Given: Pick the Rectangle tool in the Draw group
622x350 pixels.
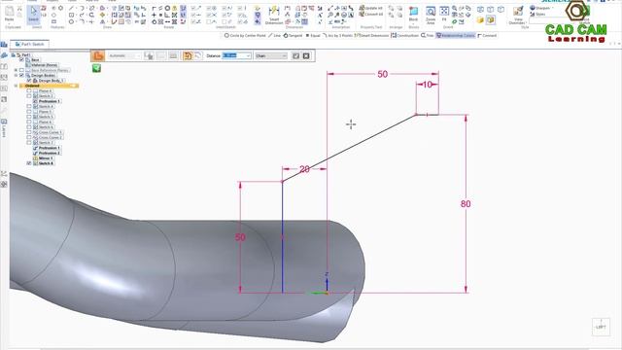Looking at the screenshot, I should coord(71,15).
